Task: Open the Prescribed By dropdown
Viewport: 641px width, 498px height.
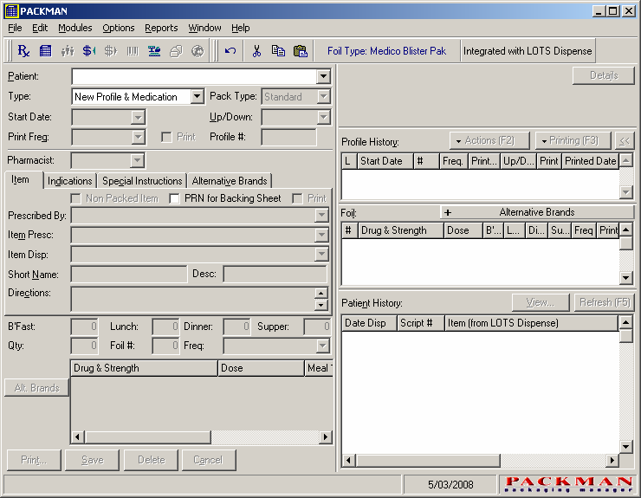Action: coord(322,216)
